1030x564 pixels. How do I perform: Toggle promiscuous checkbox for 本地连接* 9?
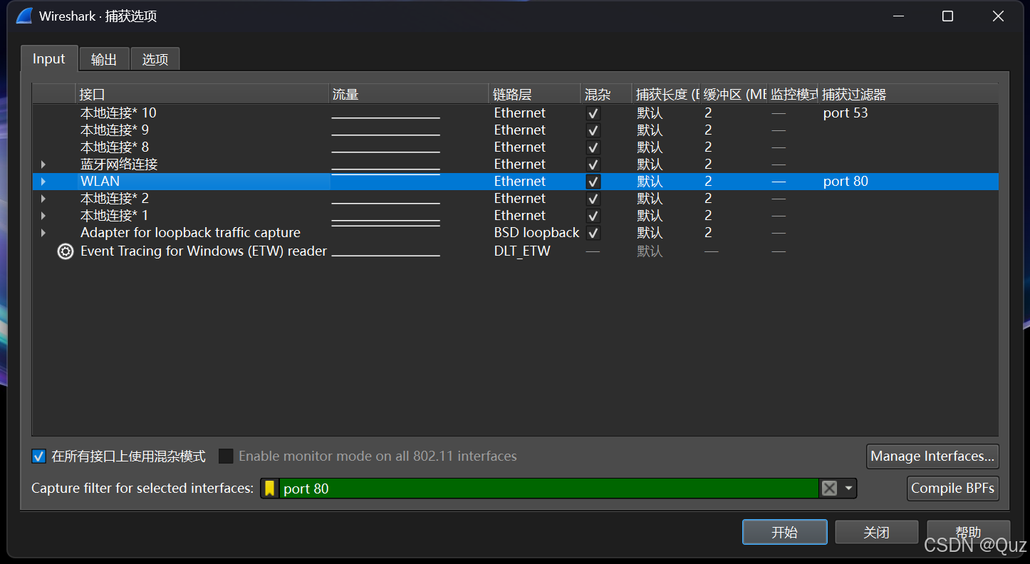[593, 130]
